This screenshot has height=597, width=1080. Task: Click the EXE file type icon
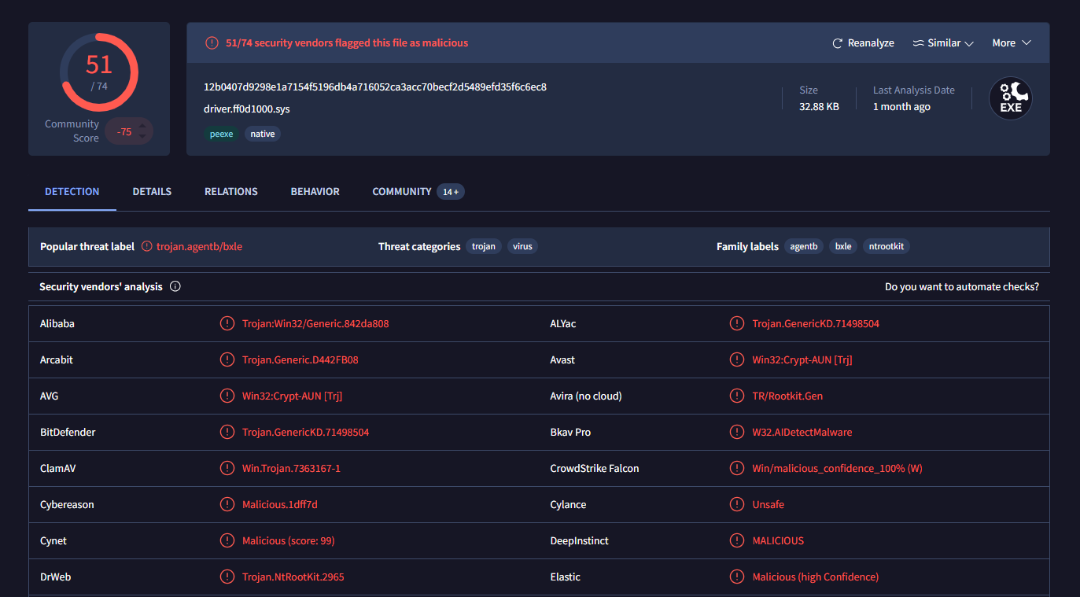[x=1010, y=98]
